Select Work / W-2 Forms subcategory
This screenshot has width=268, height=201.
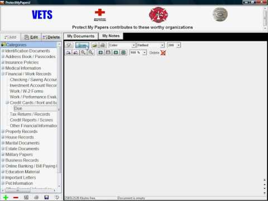coord(26,91)
